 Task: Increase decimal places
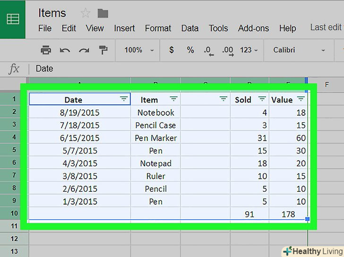[x=228, y=51]
